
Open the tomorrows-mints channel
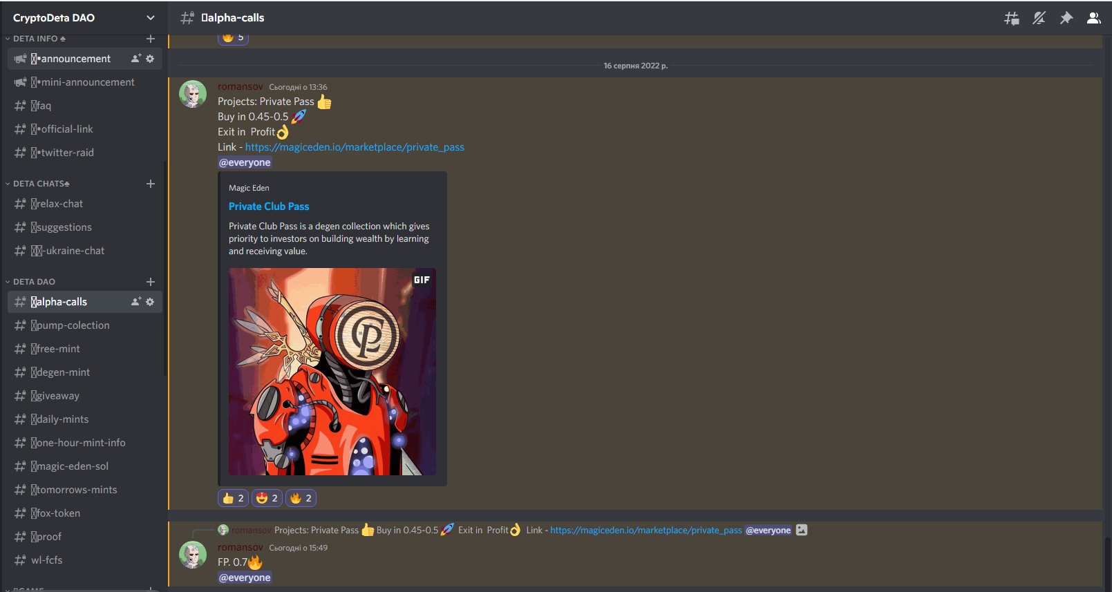84,490
